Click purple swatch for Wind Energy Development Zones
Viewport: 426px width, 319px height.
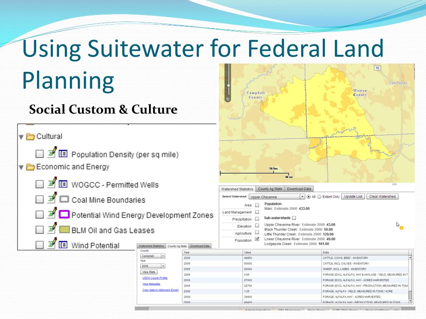[64, 214]
